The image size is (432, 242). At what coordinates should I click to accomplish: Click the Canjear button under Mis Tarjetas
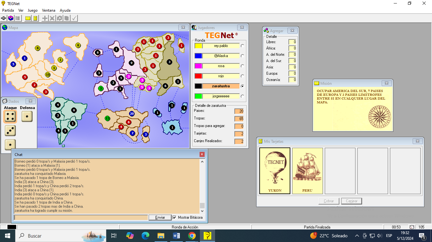pos(352,201)
